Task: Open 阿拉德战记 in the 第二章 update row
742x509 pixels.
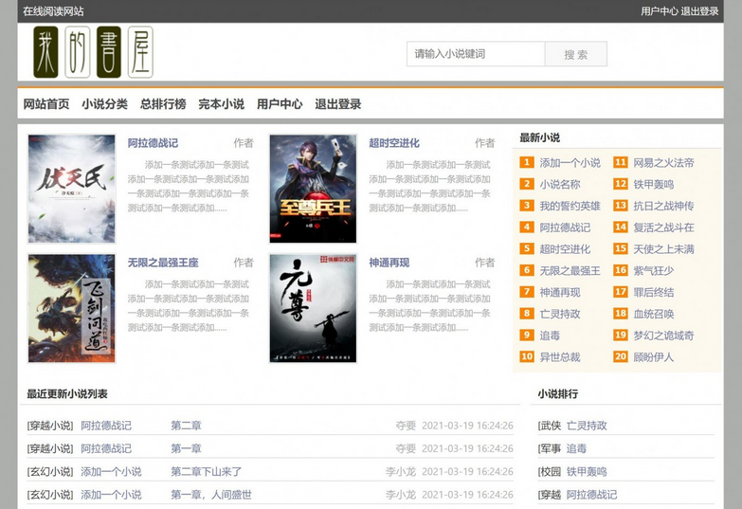Action: coord(106,426)
